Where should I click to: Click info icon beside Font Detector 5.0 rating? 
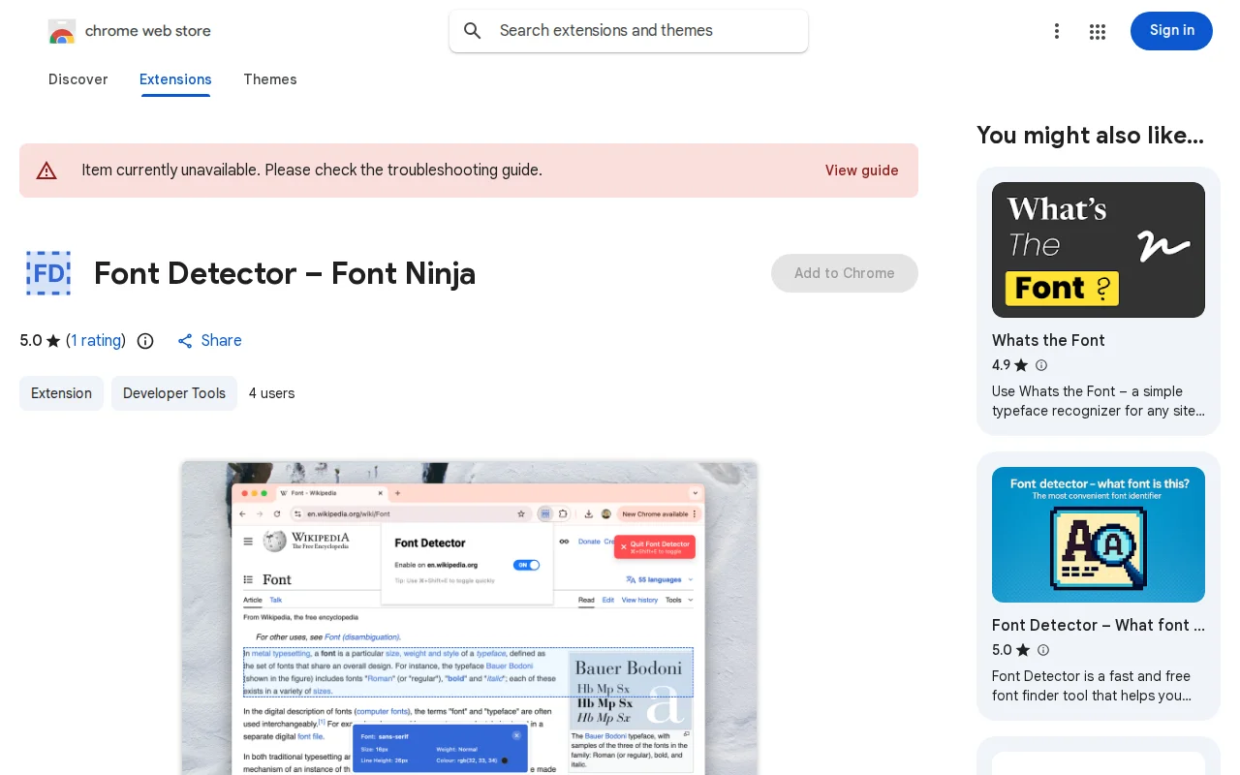[1043, 650]
